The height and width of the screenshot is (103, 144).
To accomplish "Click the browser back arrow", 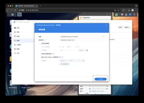I will pos(8,10).
